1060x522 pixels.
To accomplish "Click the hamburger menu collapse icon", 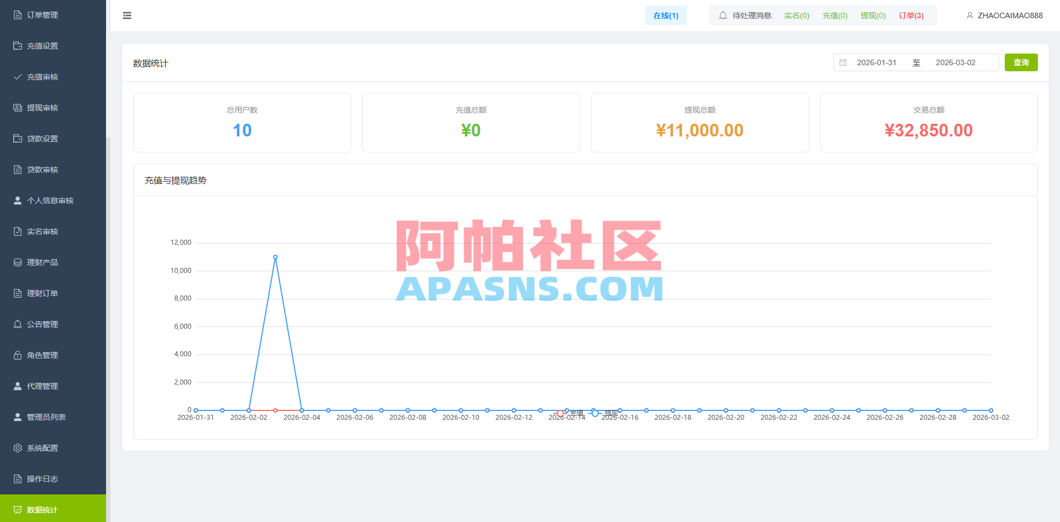I will [x=127, y=15].
